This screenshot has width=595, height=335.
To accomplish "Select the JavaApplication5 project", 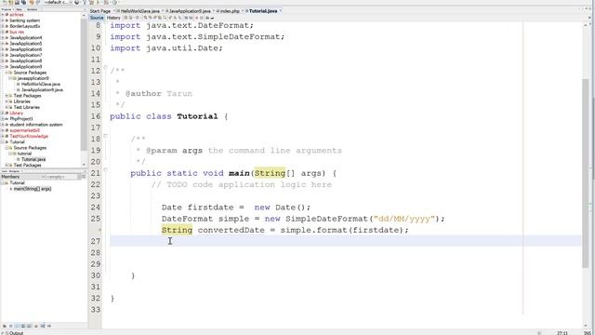I will [26, 44].
